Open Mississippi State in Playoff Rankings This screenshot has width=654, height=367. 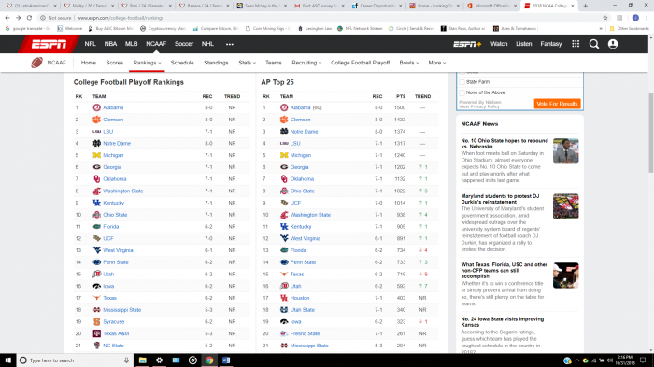pyautogui.click(x=122, y=310)
